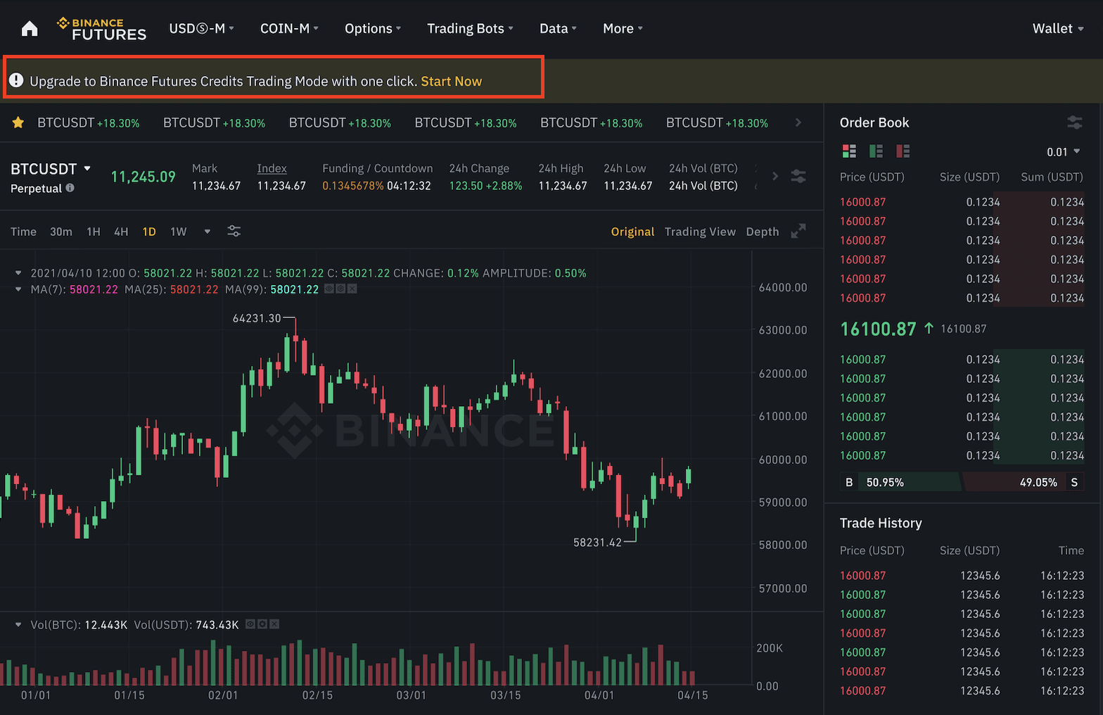This screenshot has height=715, width=1103.
Task: Click the Funding rate value 0.1345678%
Action: pyautogui.click(x=353, y=186)
